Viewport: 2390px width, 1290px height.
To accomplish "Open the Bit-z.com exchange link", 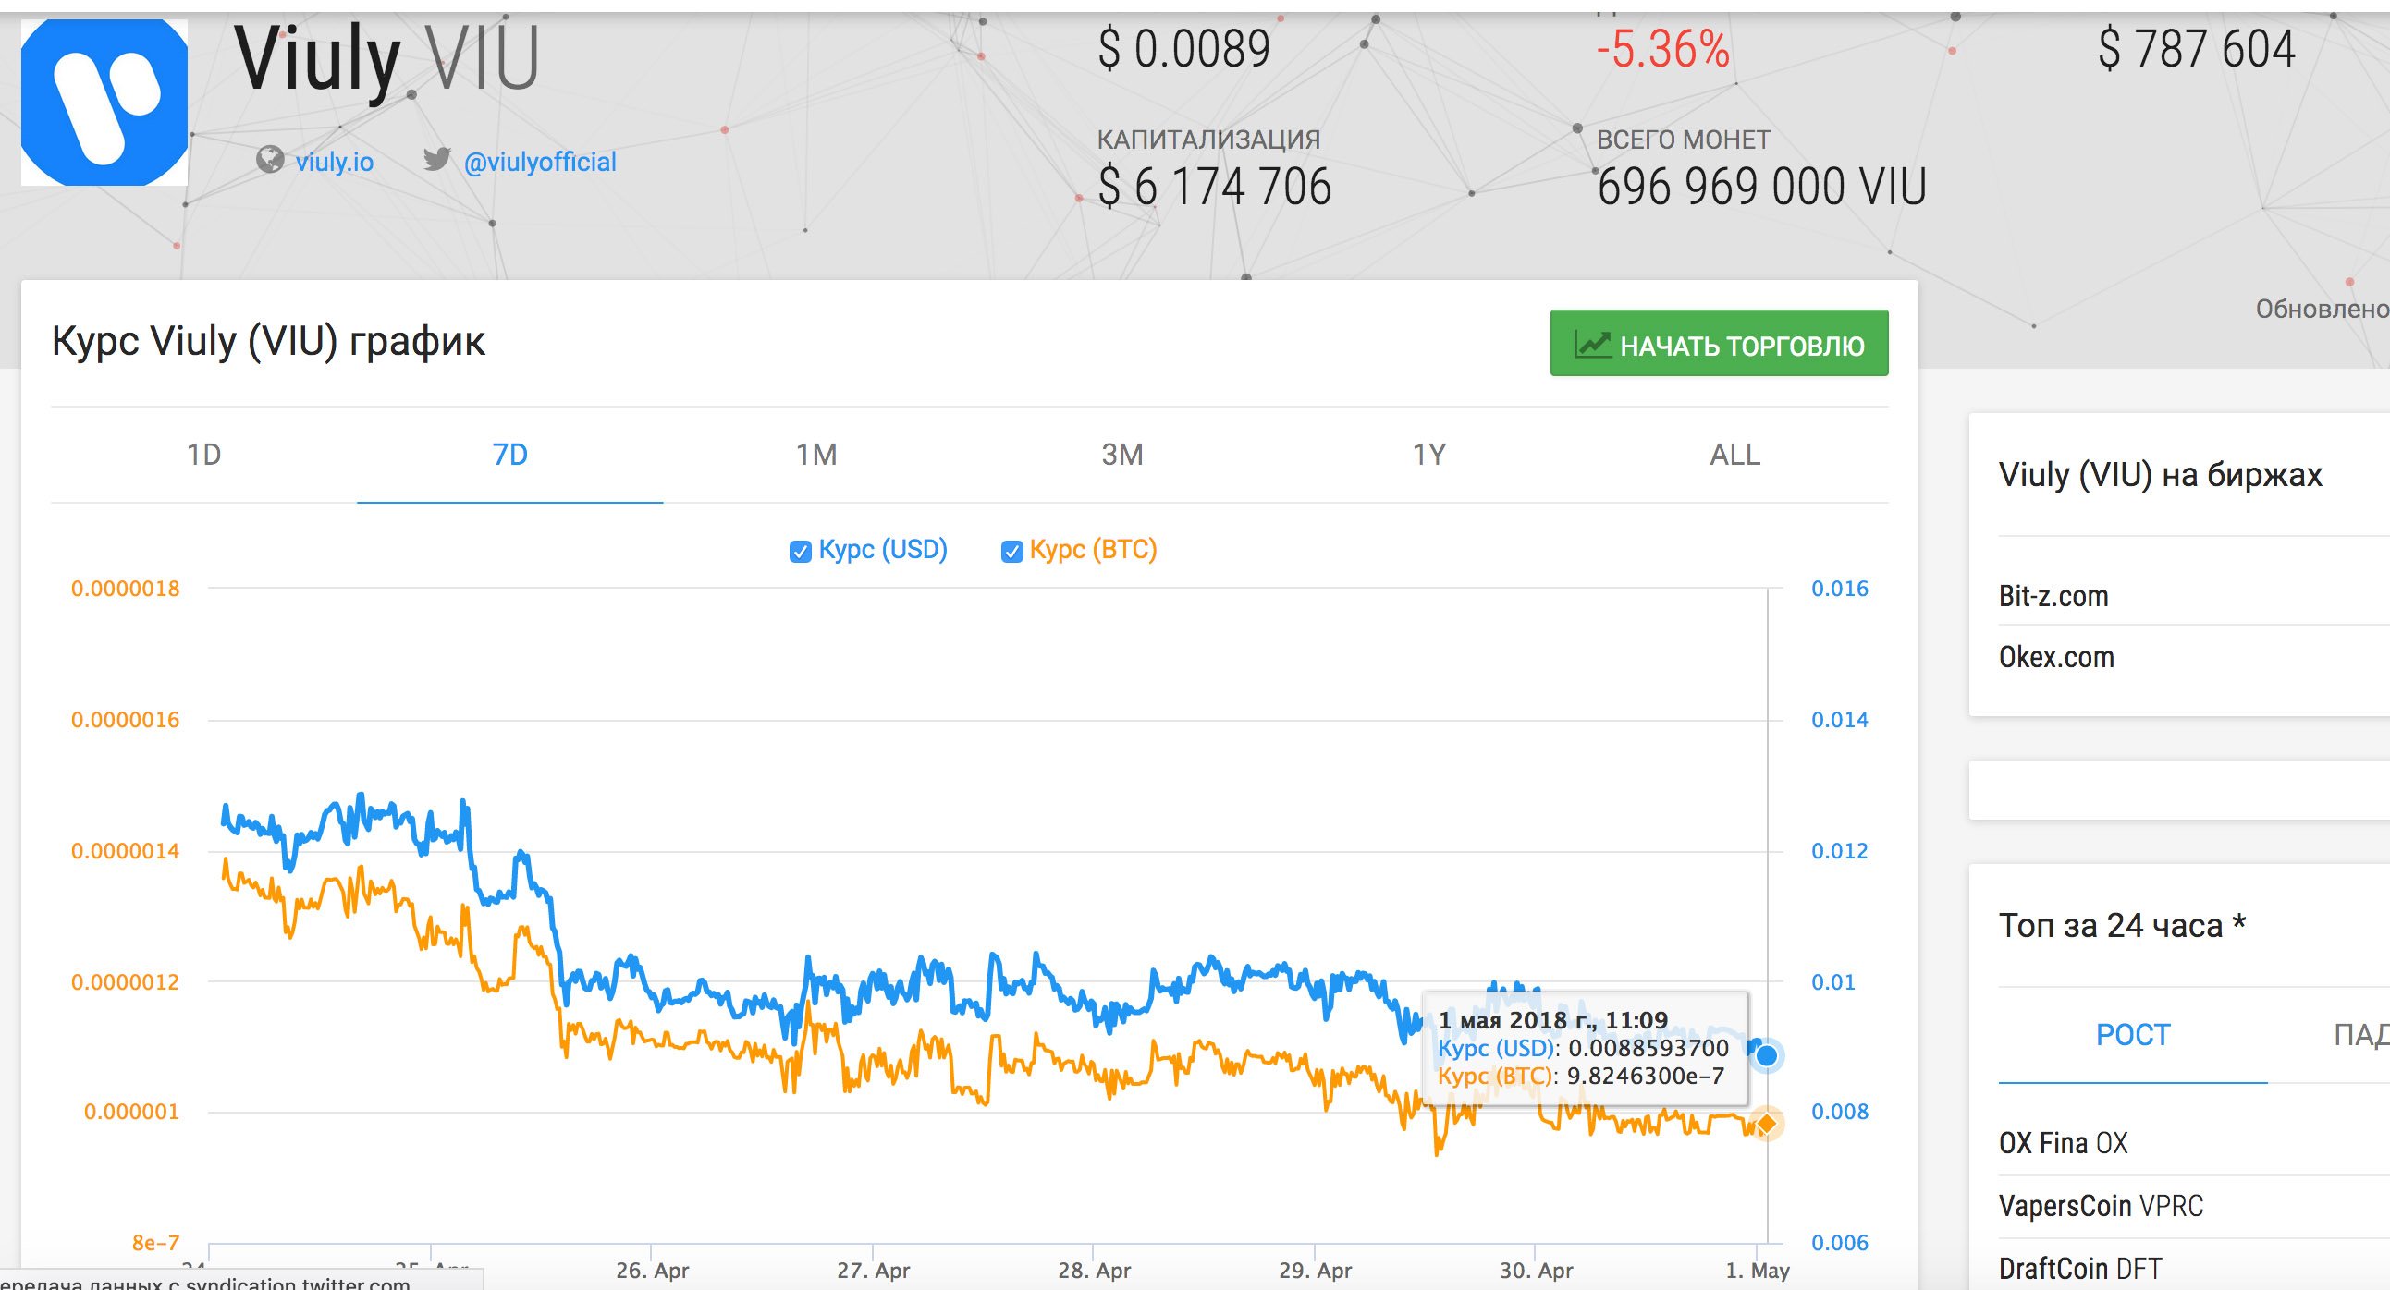I will (x=2053, y=596).
